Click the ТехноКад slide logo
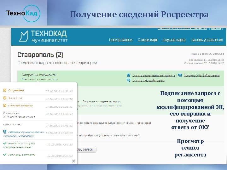 click(23, 13)
